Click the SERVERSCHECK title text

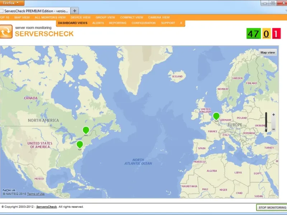[x=44, y=34]
